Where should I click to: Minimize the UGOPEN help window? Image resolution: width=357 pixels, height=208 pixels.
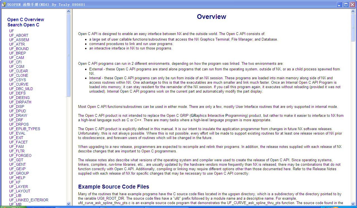(339, 4)
